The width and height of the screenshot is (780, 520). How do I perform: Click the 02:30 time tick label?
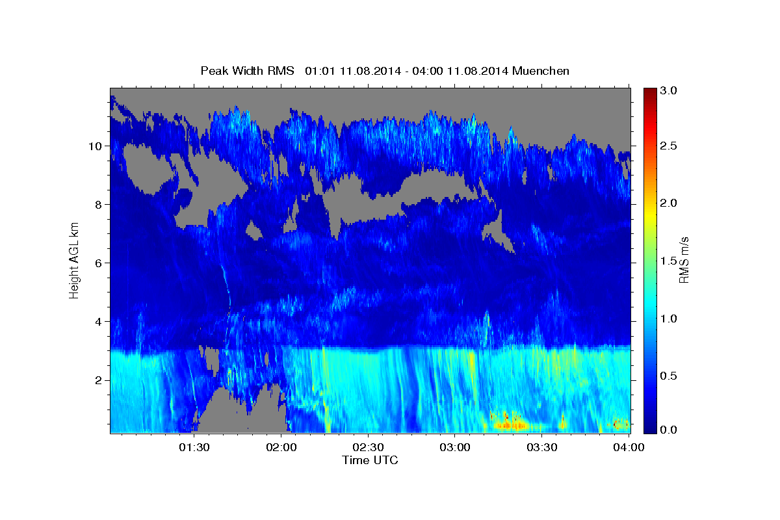[x=369, y=447]
